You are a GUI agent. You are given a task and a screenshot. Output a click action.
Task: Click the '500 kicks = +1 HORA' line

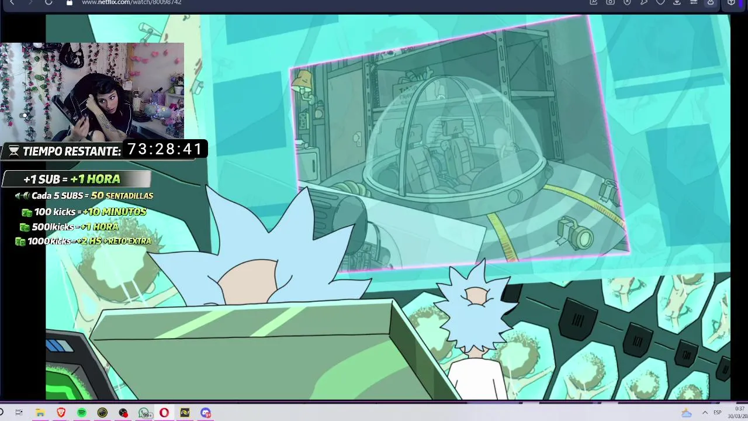tap(69, 227)
